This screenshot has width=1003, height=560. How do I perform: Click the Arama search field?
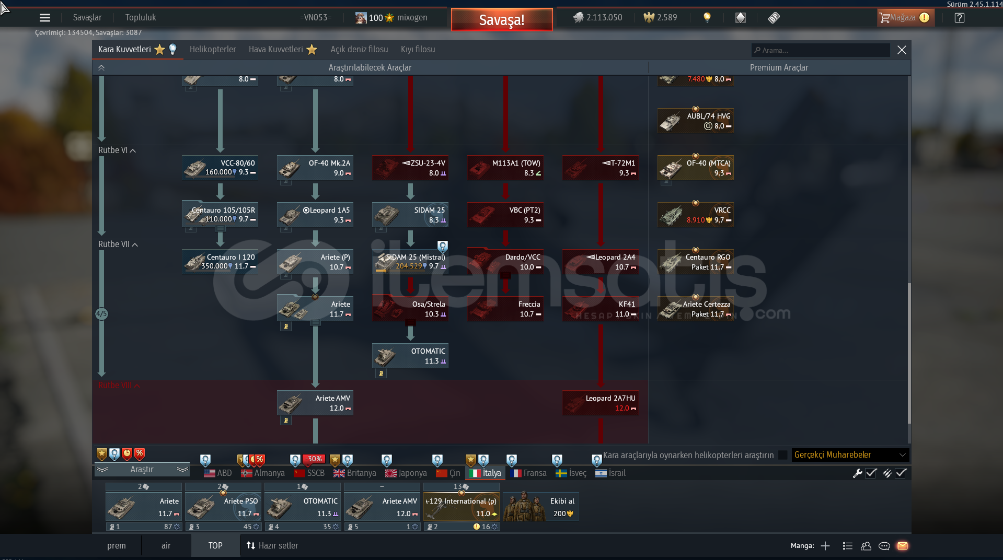pyautogui.click(x=821, y=50)
